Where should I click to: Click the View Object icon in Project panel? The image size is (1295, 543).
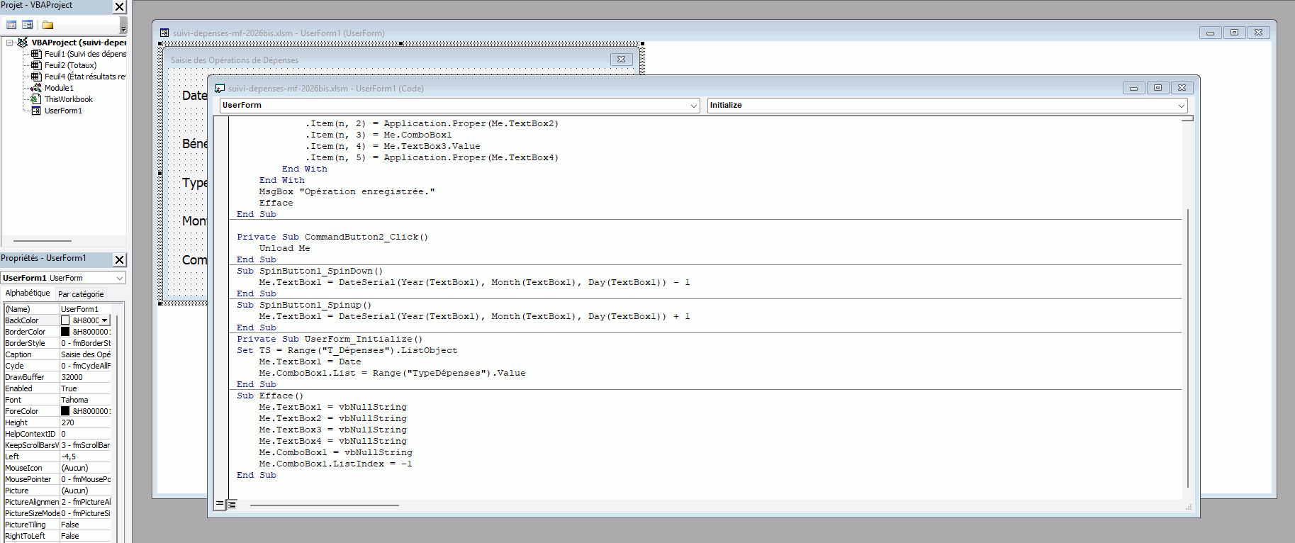pyautogui.click(x=27, y=25)
